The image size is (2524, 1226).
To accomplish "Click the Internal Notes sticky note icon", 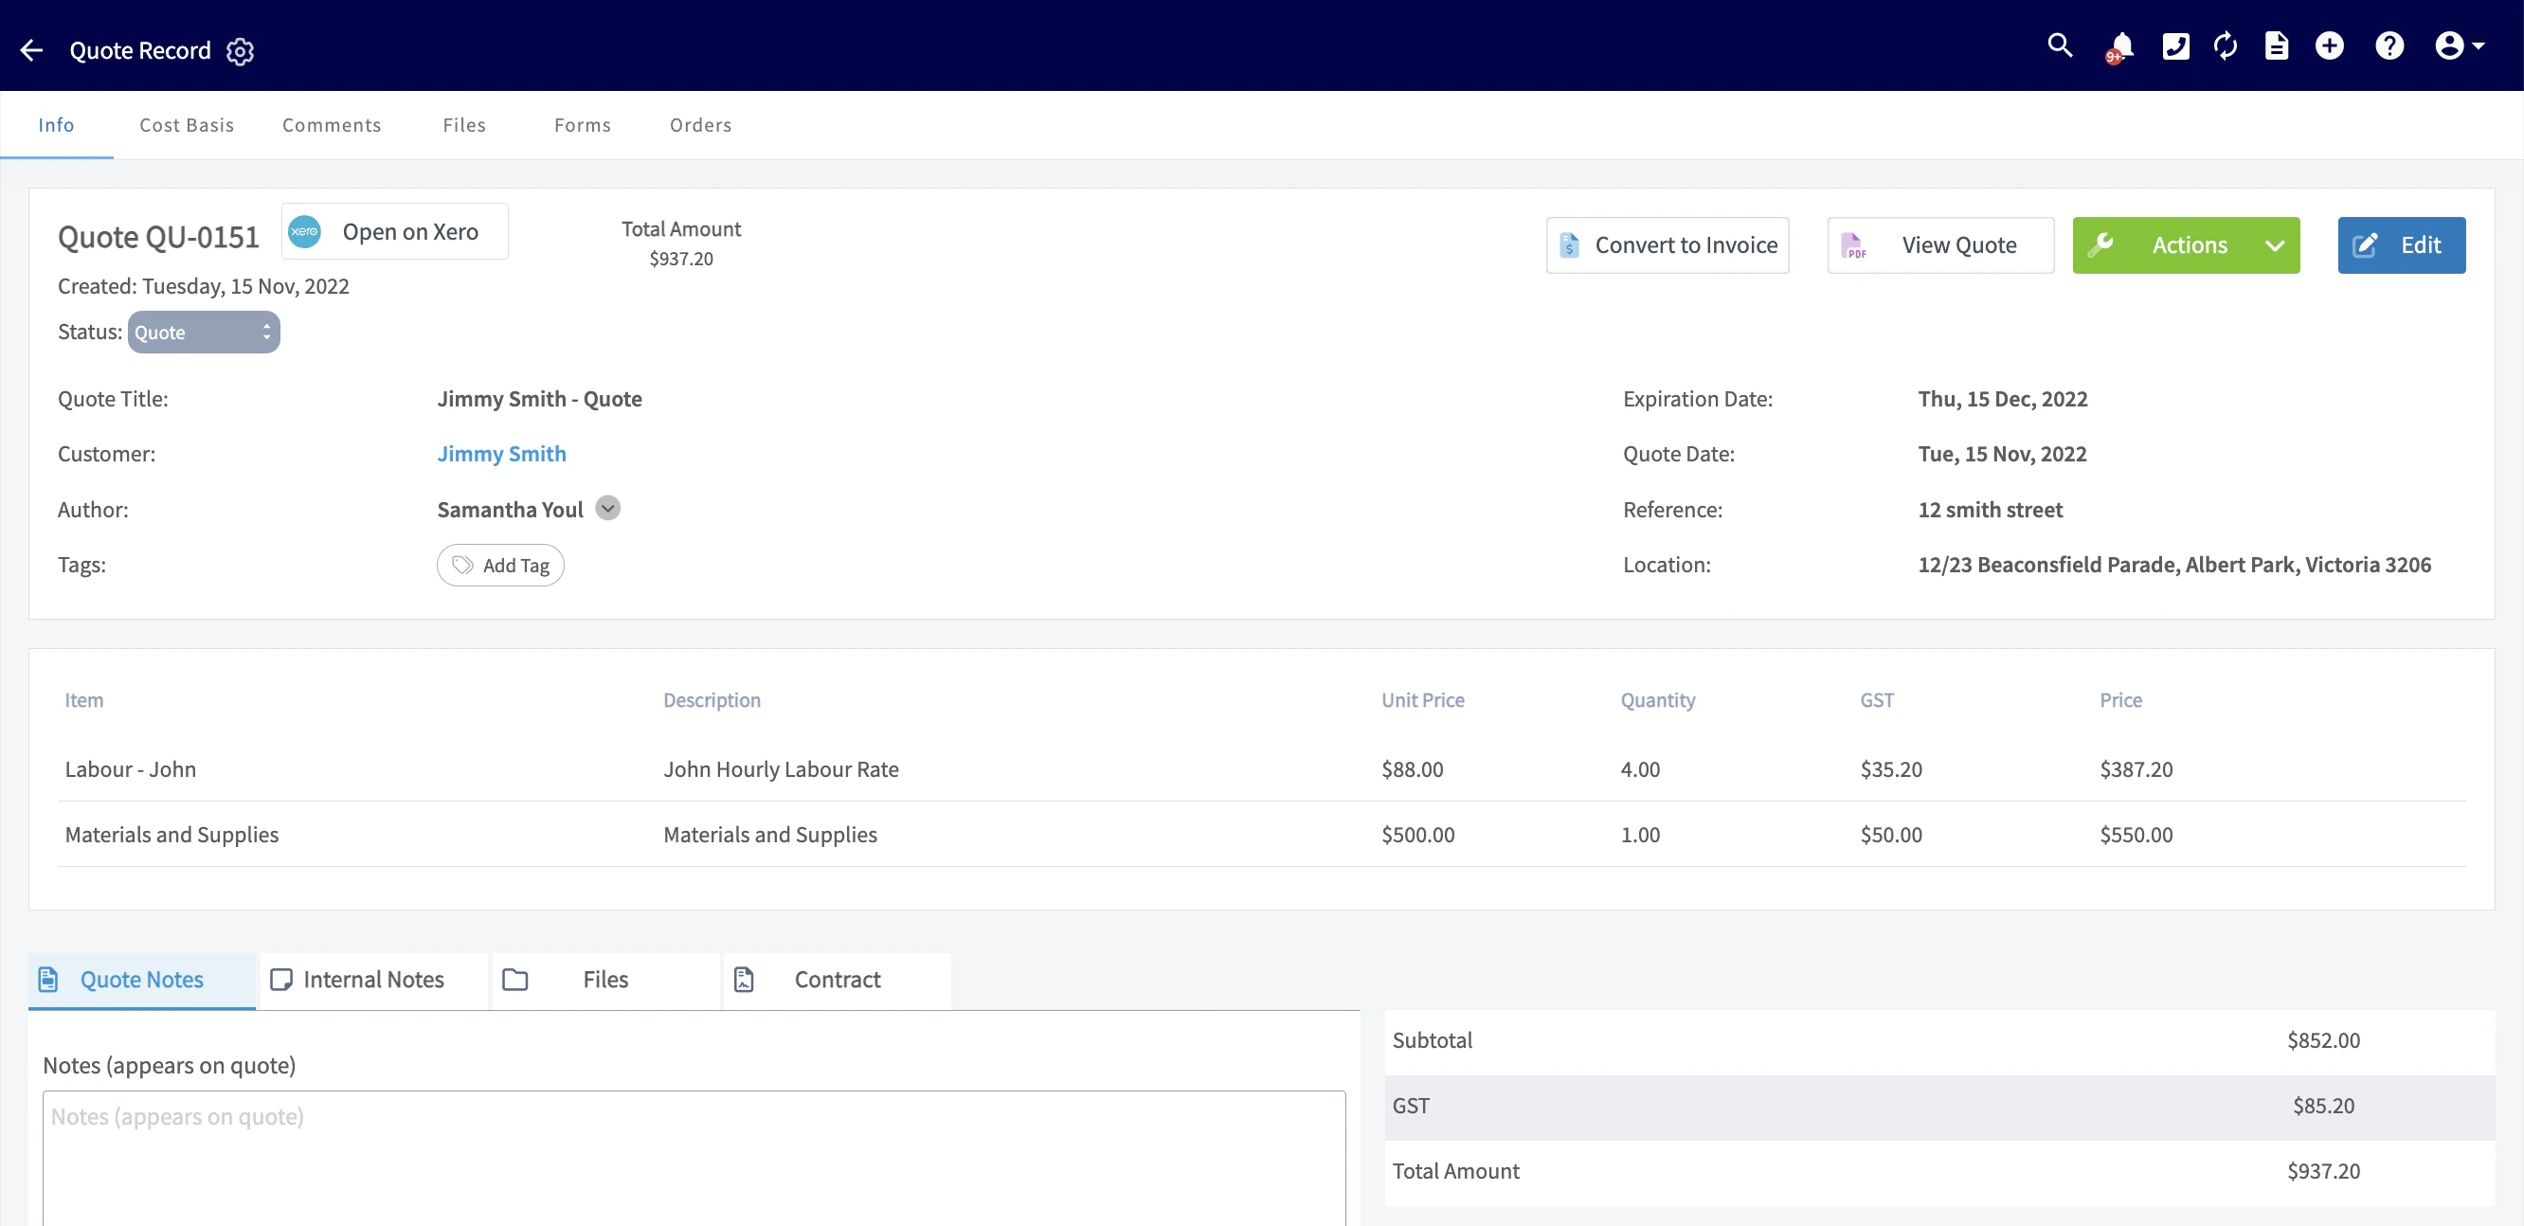I will coord(281,979).
